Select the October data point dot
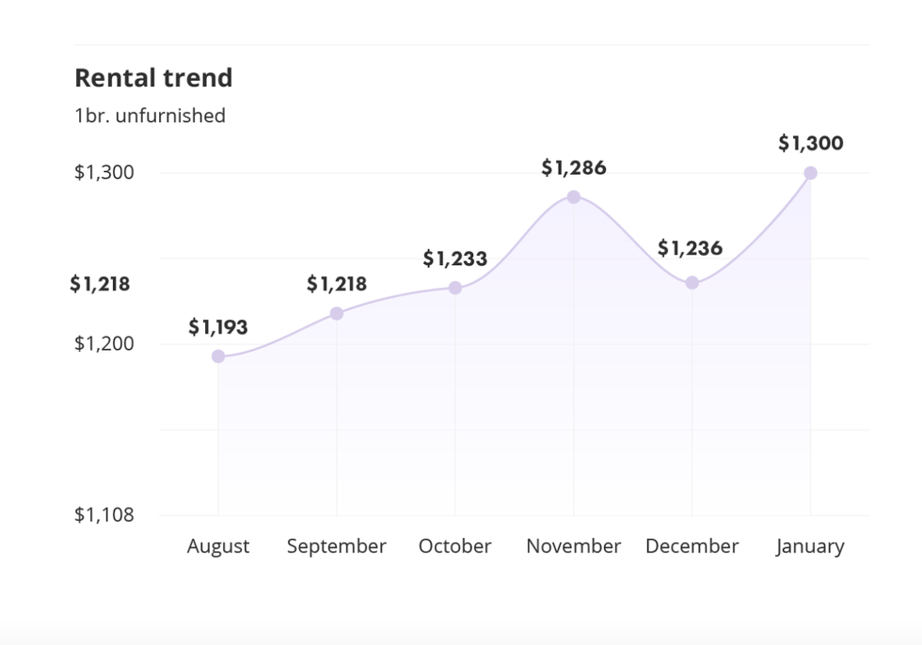The image size is (922, 645). point(455,288)
